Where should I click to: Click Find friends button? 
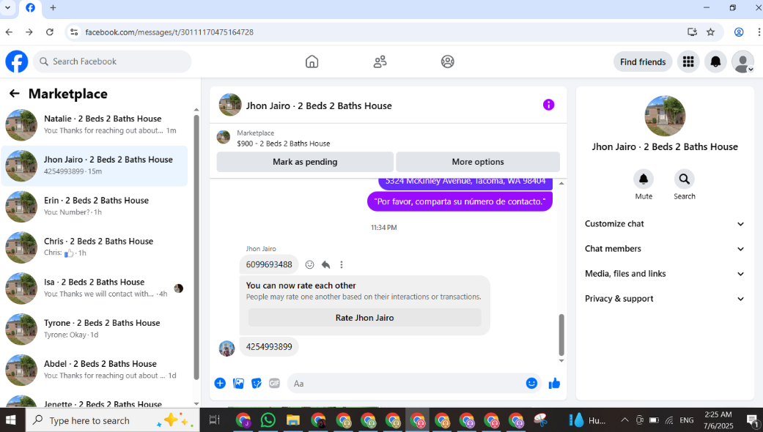coord(643,62)
